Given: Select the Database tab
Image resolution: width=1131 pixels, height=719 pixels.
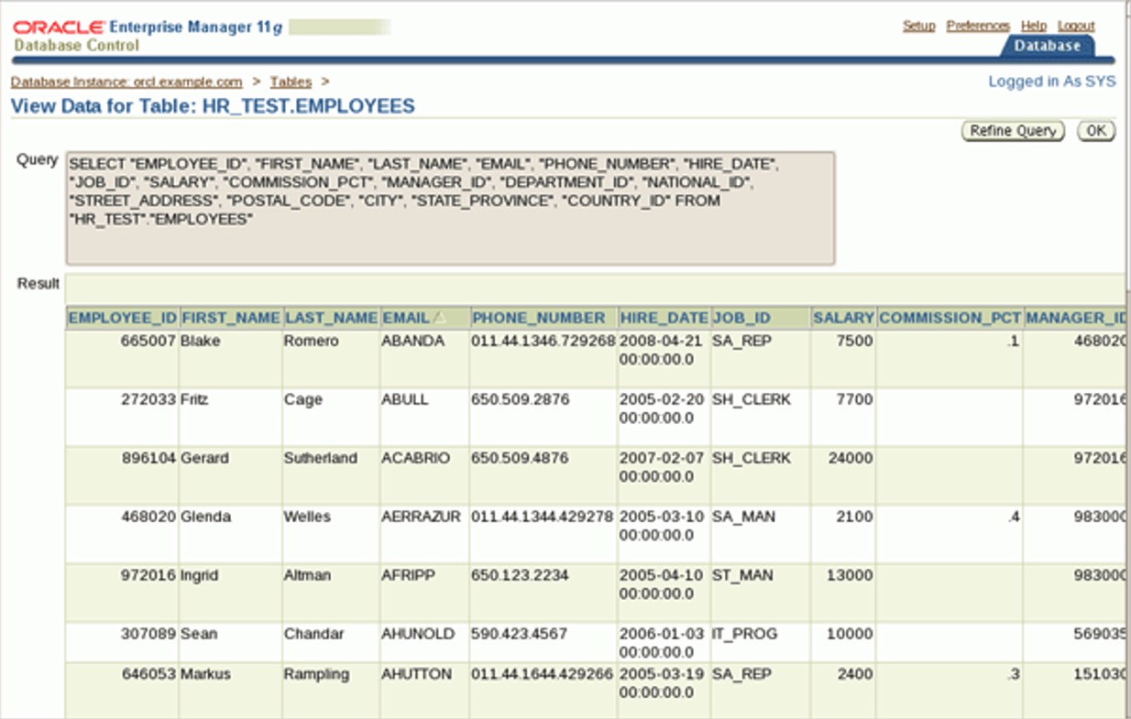Looking at the screenshot, I should click(1047, 46).
